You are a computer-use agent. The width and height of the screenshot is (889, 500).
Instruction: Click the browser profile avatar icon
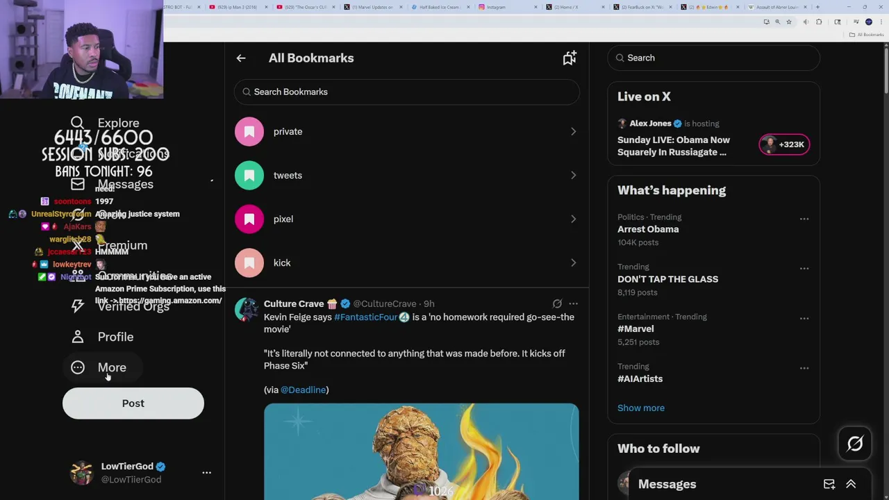868,22
